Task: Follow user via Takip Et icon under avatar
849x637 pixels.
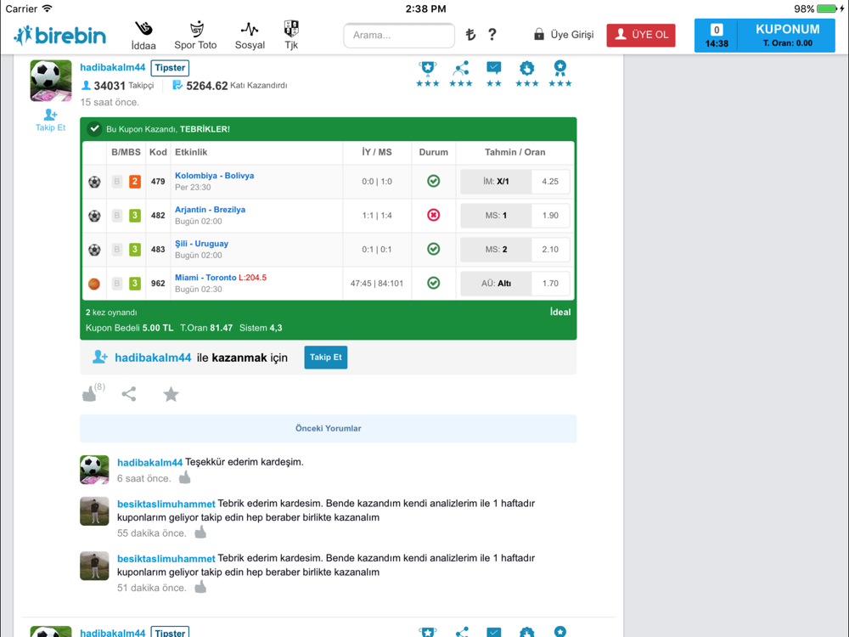Action: pos(50,121)
